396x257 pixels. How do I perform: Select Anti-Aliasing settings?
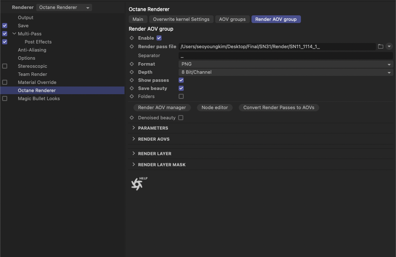point(32,50)
